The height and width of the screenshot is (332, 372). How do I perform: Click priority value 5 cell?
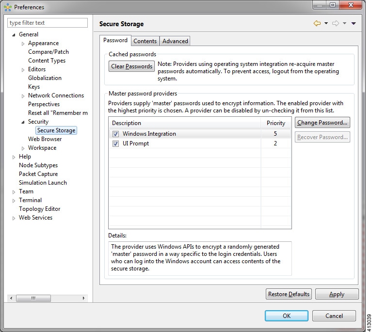point(275,134)
